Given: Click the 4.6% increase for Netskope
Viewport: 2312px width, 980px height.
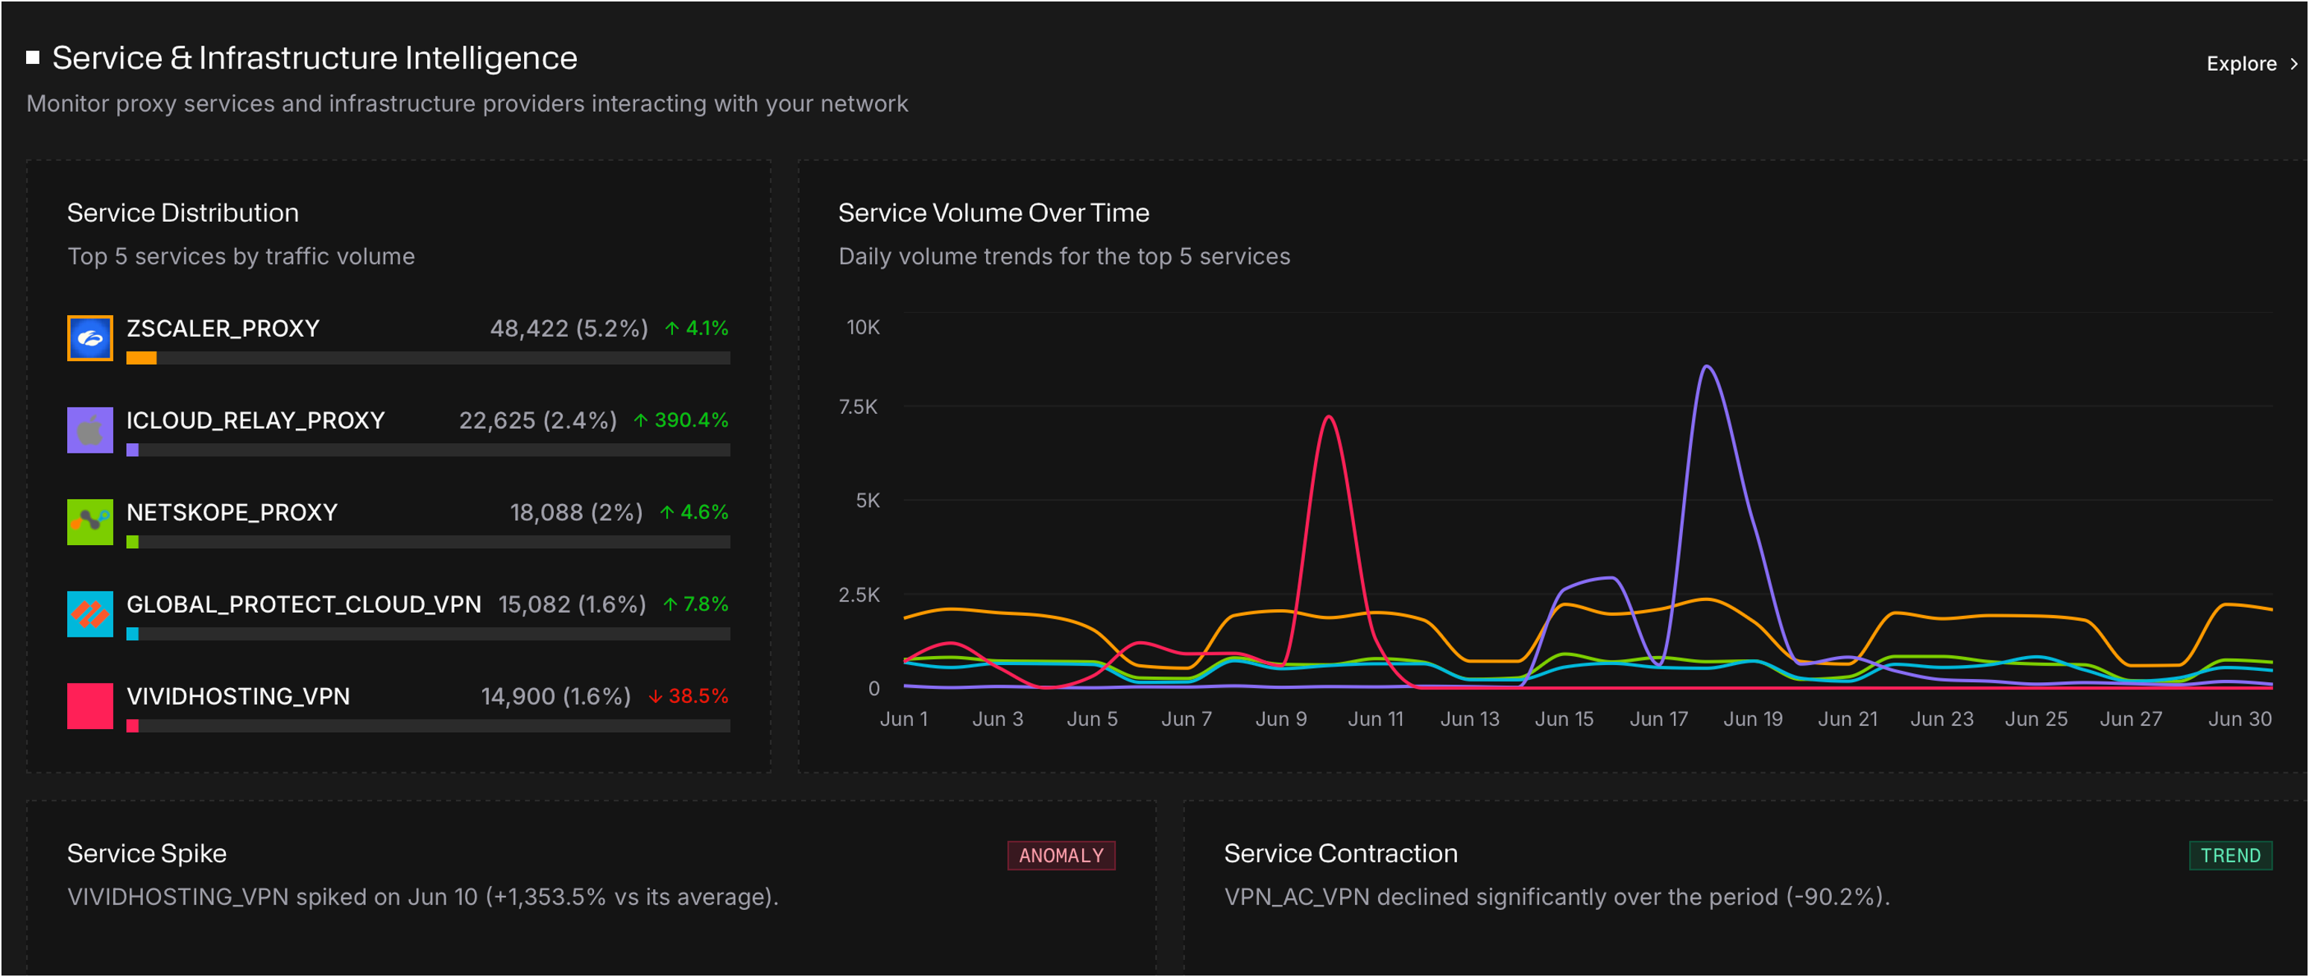Looking at the screenshot, I should 694,513.
